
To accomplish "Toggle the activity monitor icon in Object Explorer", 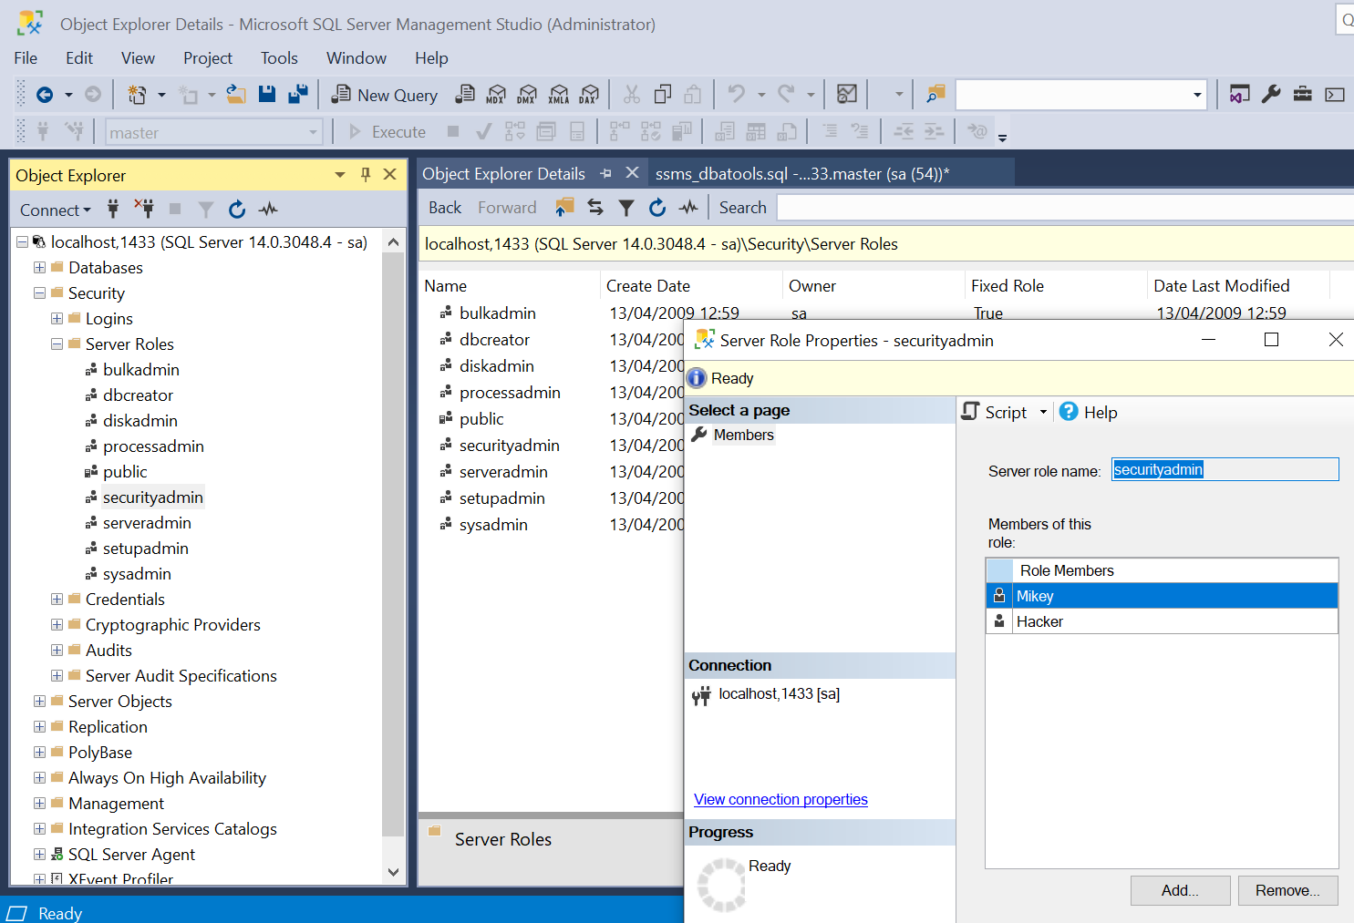I will [x=268, y=210].
